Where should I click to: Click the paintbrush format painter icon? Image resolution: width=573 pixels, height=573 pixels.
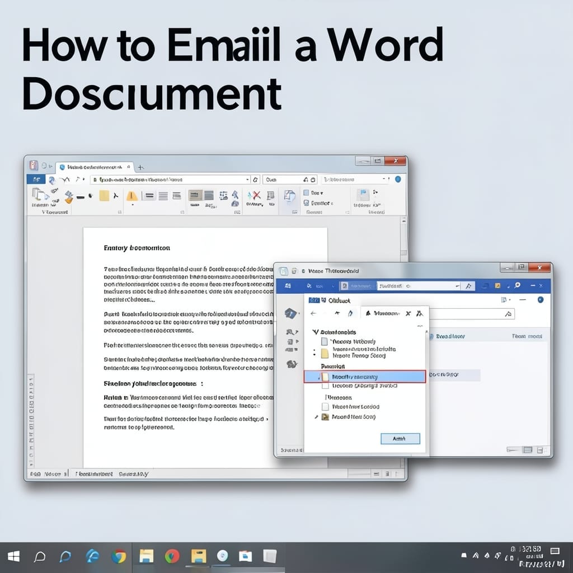(69, 197)
